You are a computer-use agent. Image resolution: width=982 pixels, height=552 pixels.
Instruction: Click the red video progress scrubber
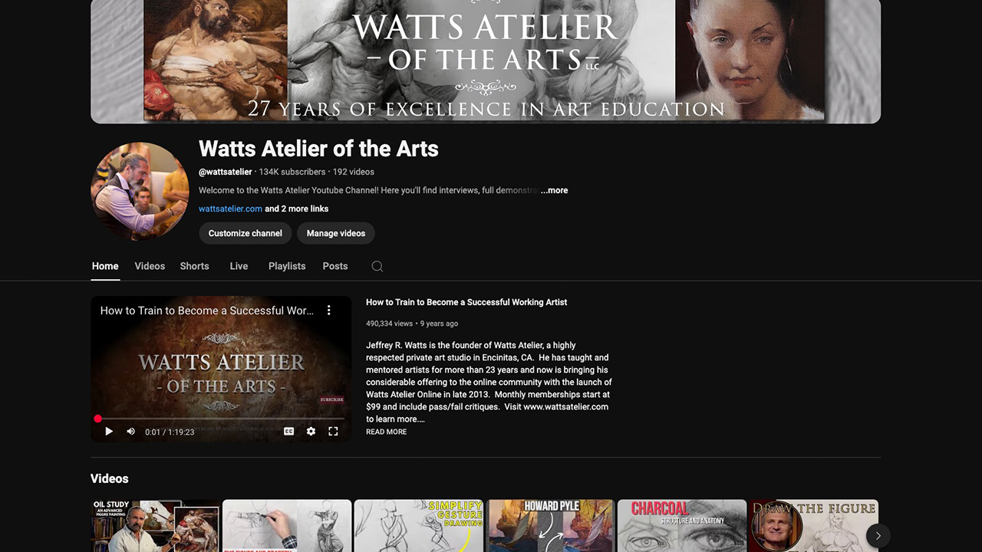coord(97,419)
